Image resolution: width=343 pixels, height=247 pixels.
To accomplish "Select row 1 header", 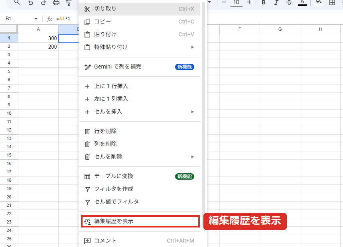I will (9, 38).
